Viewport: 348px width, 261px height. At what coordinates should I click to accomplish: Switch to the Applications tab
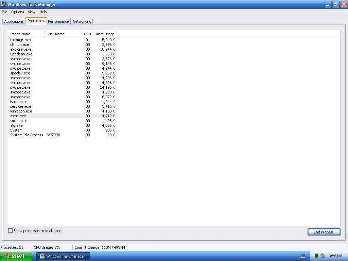pyautogui.click(x=14, y=21)
